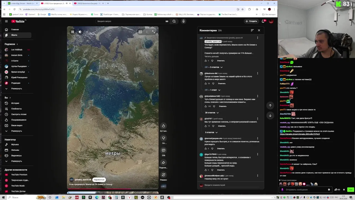Like the IgorTs79843 comment

click(206, 170)
